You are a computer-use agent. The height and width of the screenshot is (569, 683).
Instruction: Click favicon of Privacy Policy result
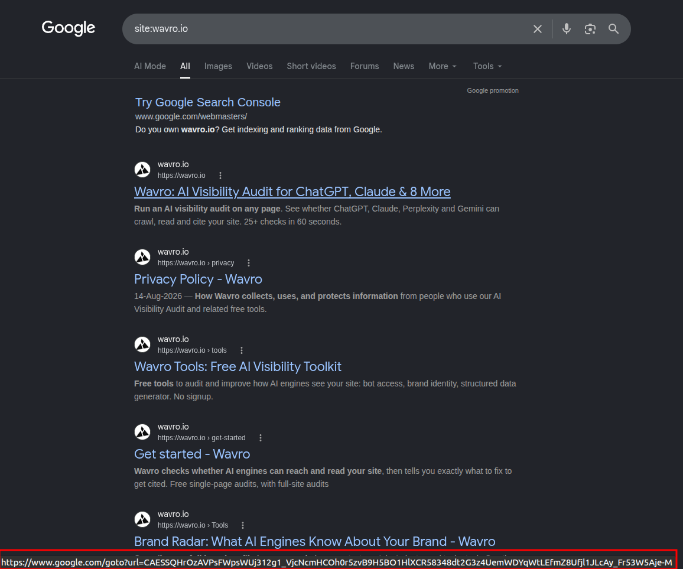pyautogui.click(x=142, y=257)
